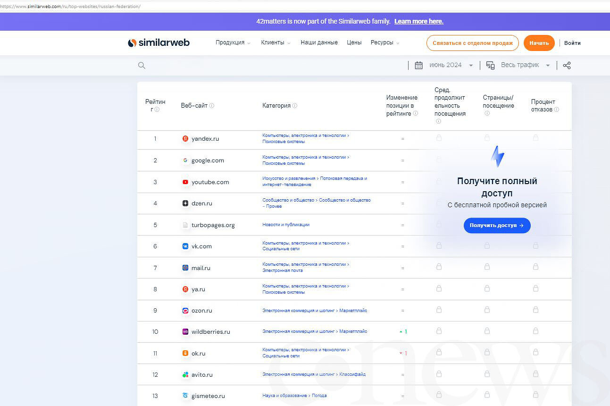The height and width of the screenshot is (406, 610).
Task: Open the yandex.ru website link
Action: tap(205, 139)
